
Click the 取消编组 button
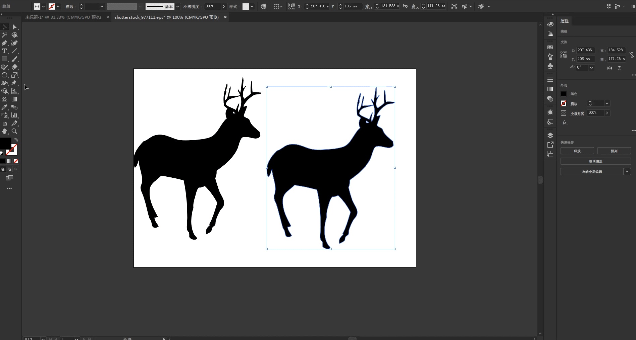click(x=595, y=161)
